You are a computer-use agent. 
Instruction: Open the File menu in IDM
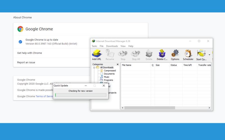102,46
